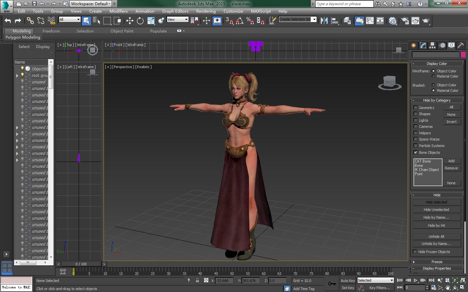468x292 pixels.
Task: Open reference coordinate View dropdown
Action: [x=177, y=19]
